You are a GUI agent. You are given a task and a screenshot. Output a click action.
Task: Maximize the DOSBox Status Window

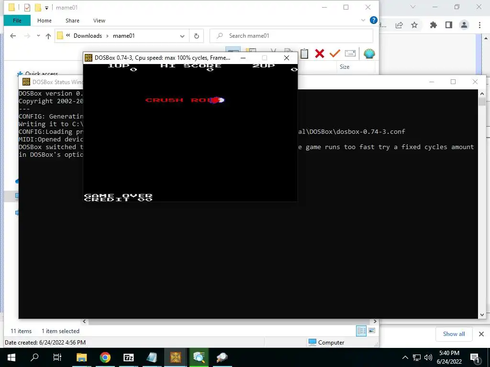(x=453, y=82)
